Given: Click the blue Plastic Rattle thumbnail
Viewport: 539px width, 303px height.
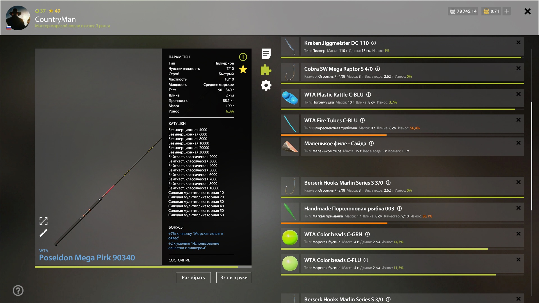Looking at the screenshot, I should click(x=290, y=98).
